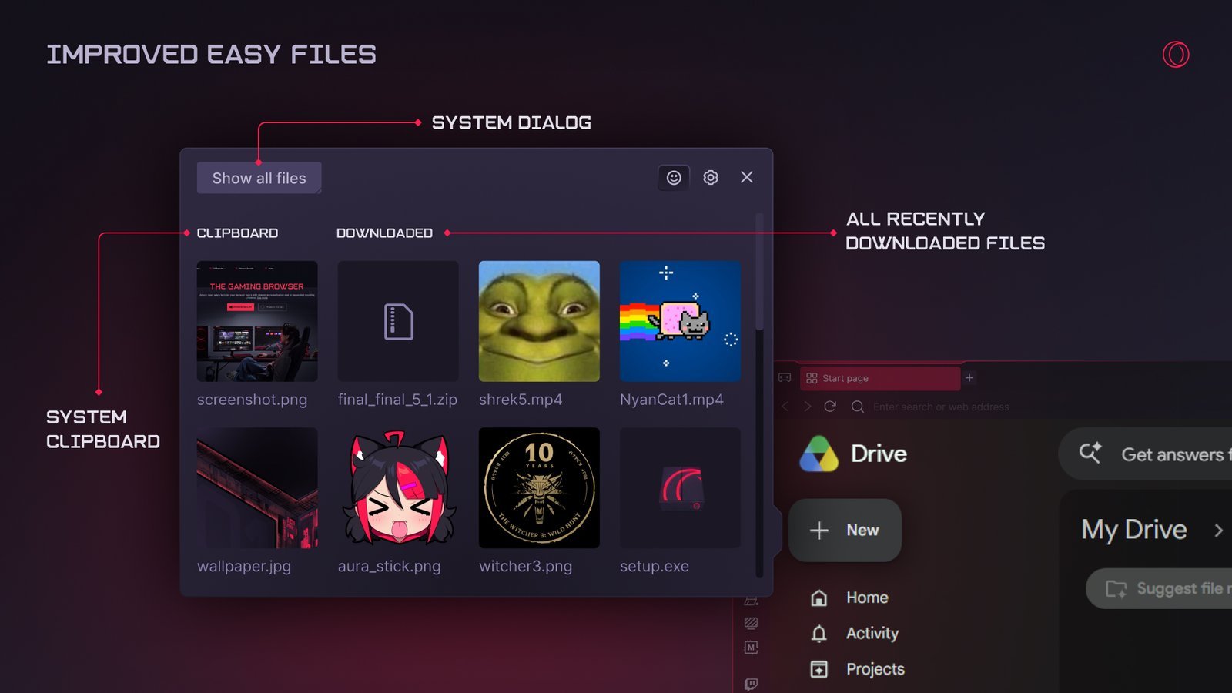Screen dimensions: 1232x693
Task: Switch to the Start page tab
Action: coord(879,378)
